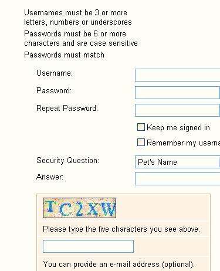The image size is (220, 271).
Task: Click the 'Username:' field label
Action: pos(55,73)
